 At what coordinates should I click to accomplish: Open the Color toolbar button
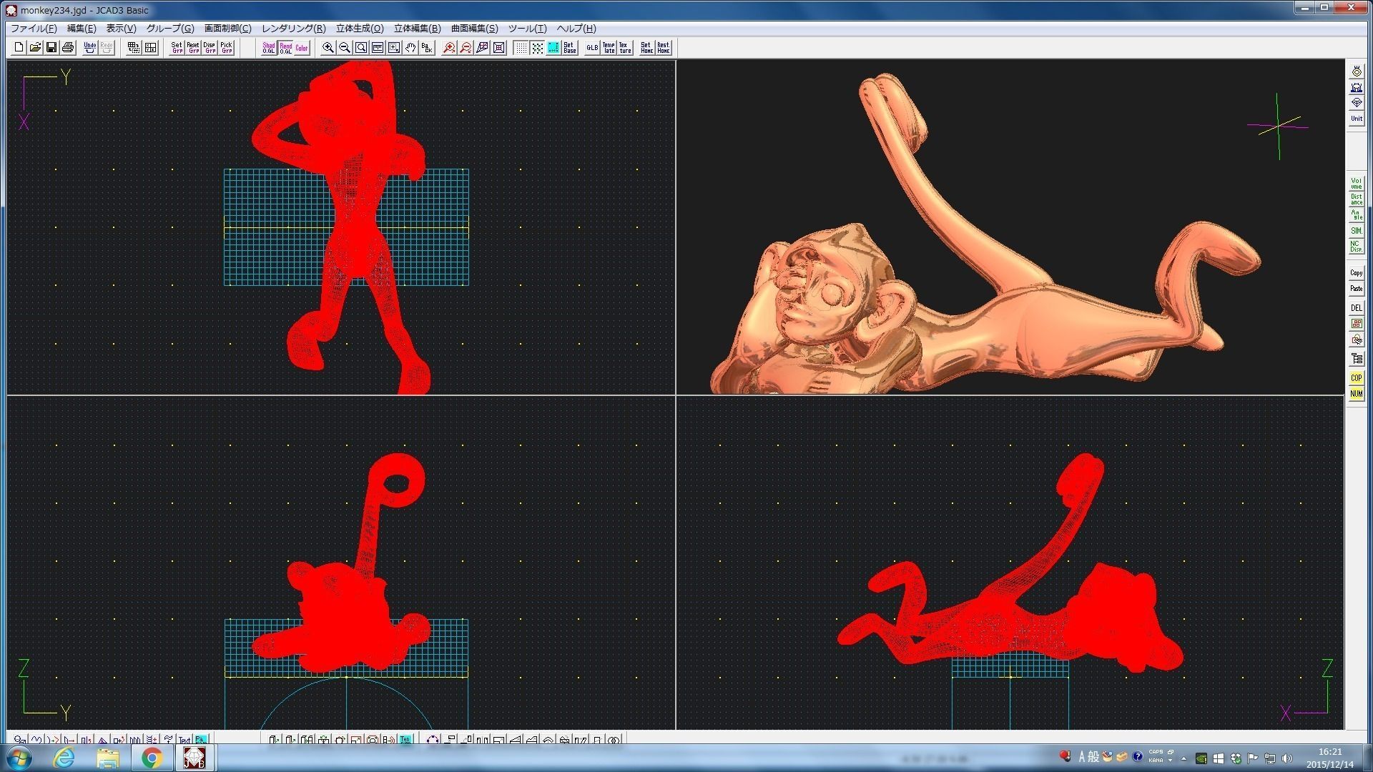(302, 48)
